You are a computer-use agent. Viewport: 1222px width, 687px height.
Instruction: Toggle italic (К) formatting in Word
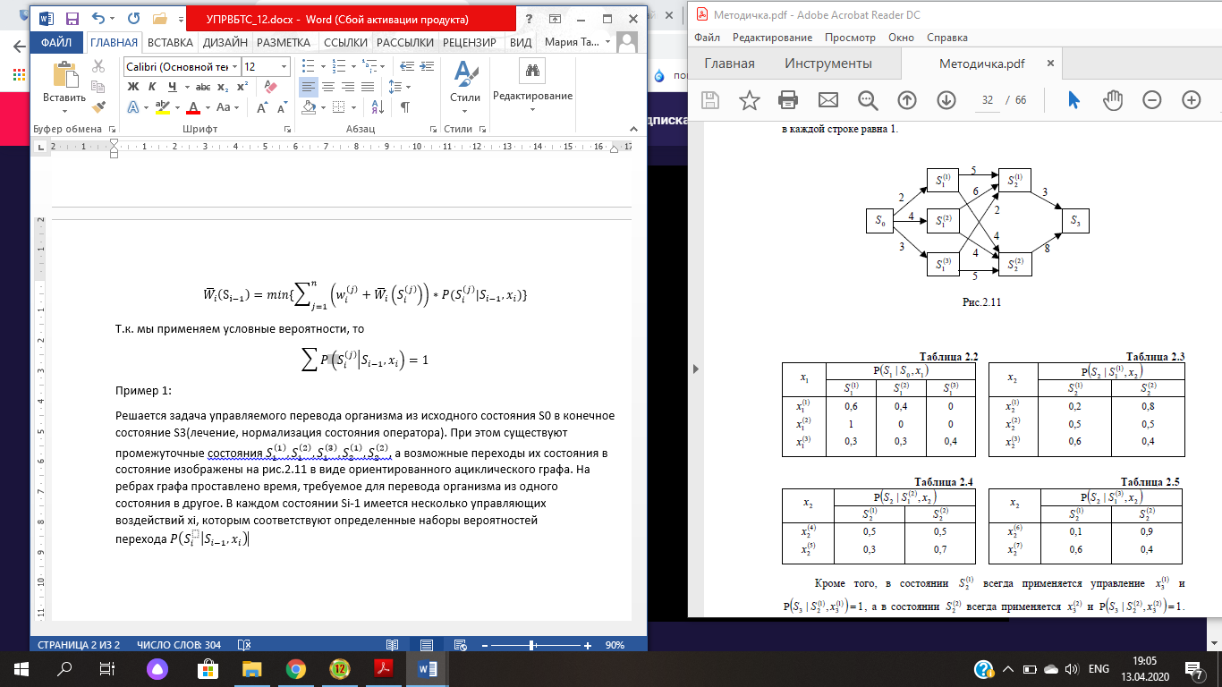(x=153, y=87)
